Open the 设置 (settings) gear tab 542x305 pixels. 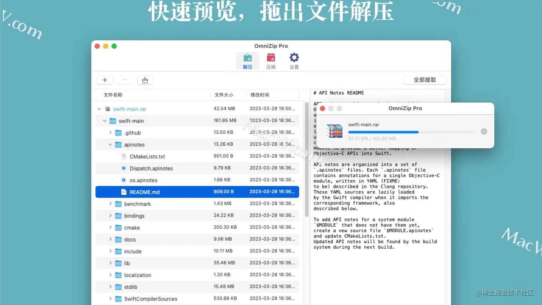294,61
